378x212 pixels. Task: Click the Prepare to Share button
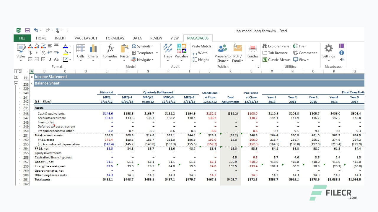pyautogui.click(x=222, y=52)
